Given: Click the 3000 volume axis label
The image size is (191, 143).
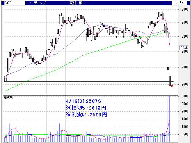Looking at the screenshot, I should click(185, 97).
